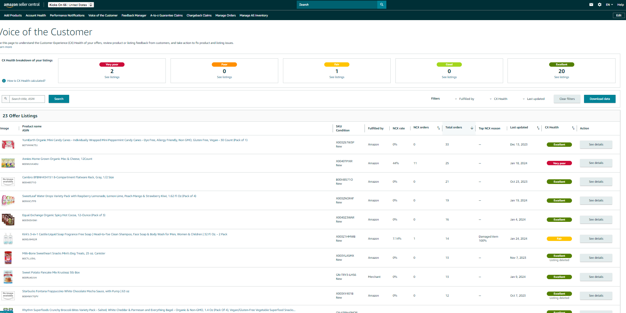Open Feedback Manager menu item
The width and height of the screenshot is (626, 313).
click(x=134, y=15)
